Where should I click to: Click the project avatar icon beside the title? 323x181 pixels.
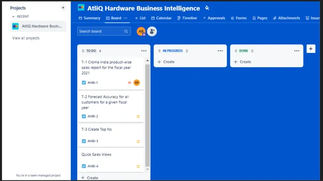click(x=81, y=7)
